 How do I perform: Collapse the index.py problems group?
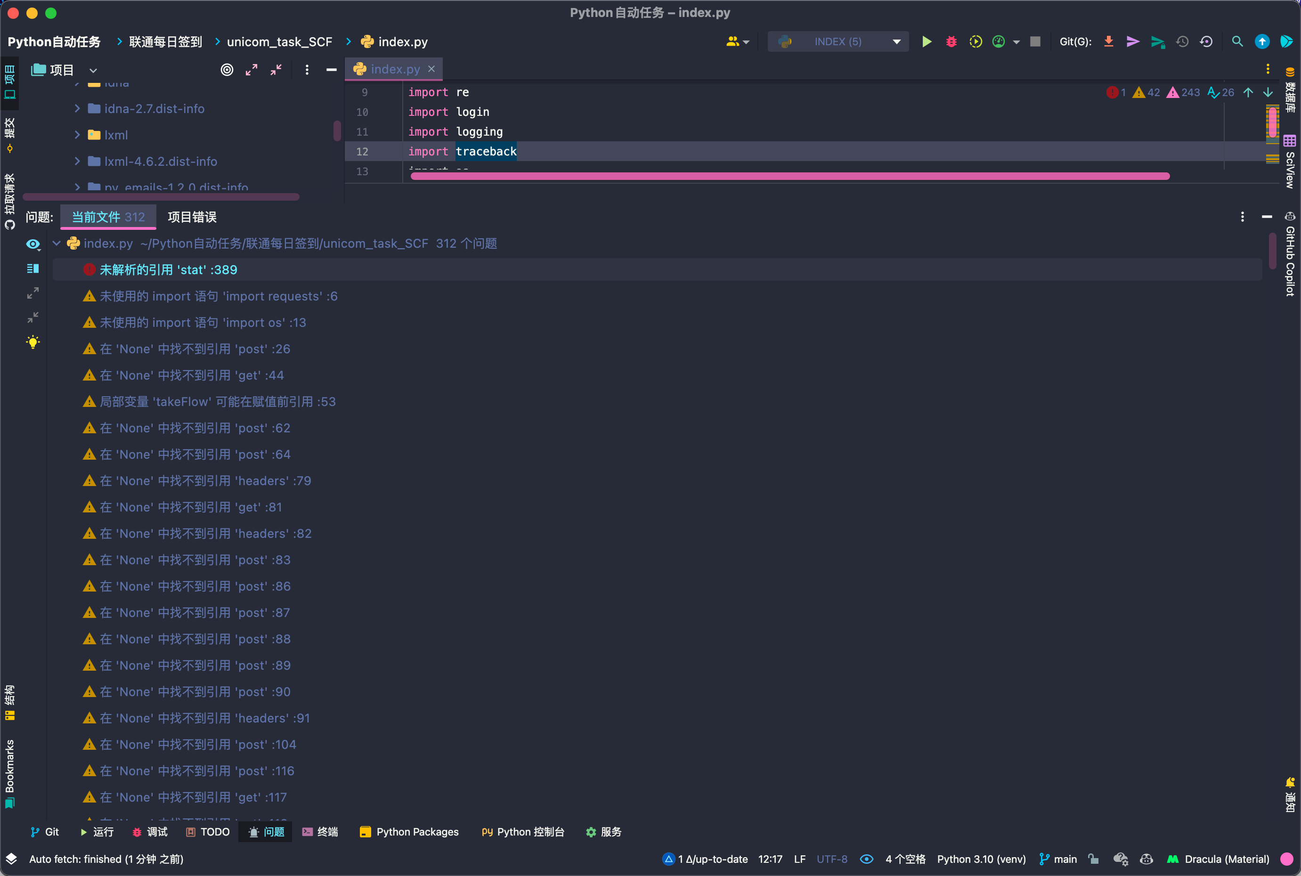click(x=57, y=243)
